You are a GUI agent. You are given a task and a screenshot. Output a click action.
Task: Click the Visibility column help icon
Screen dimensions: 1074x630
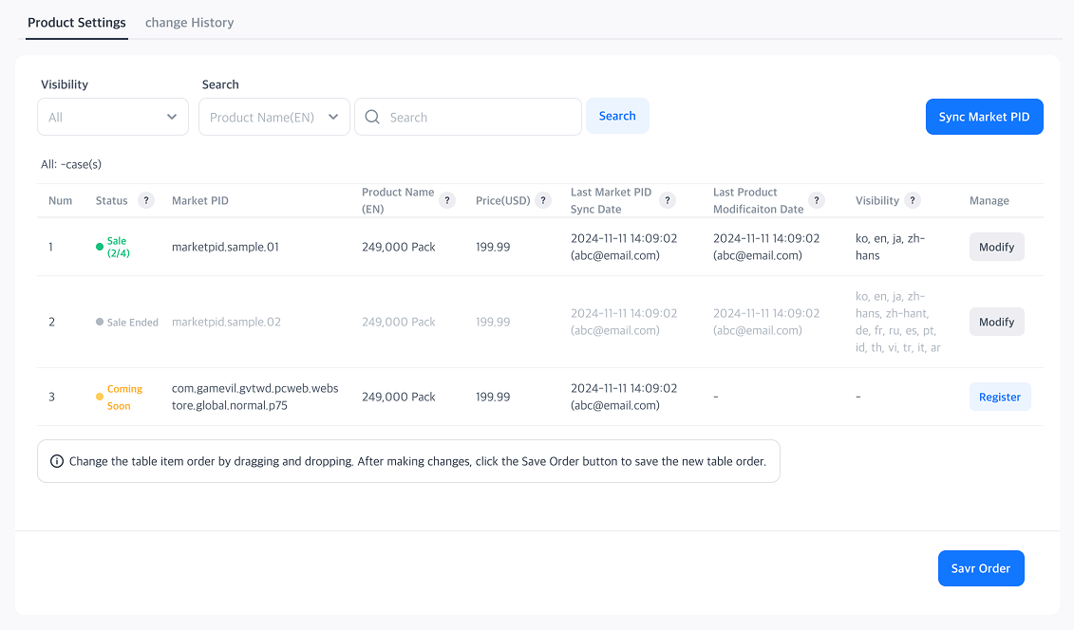pyautogui.click(x=912, y=200)
